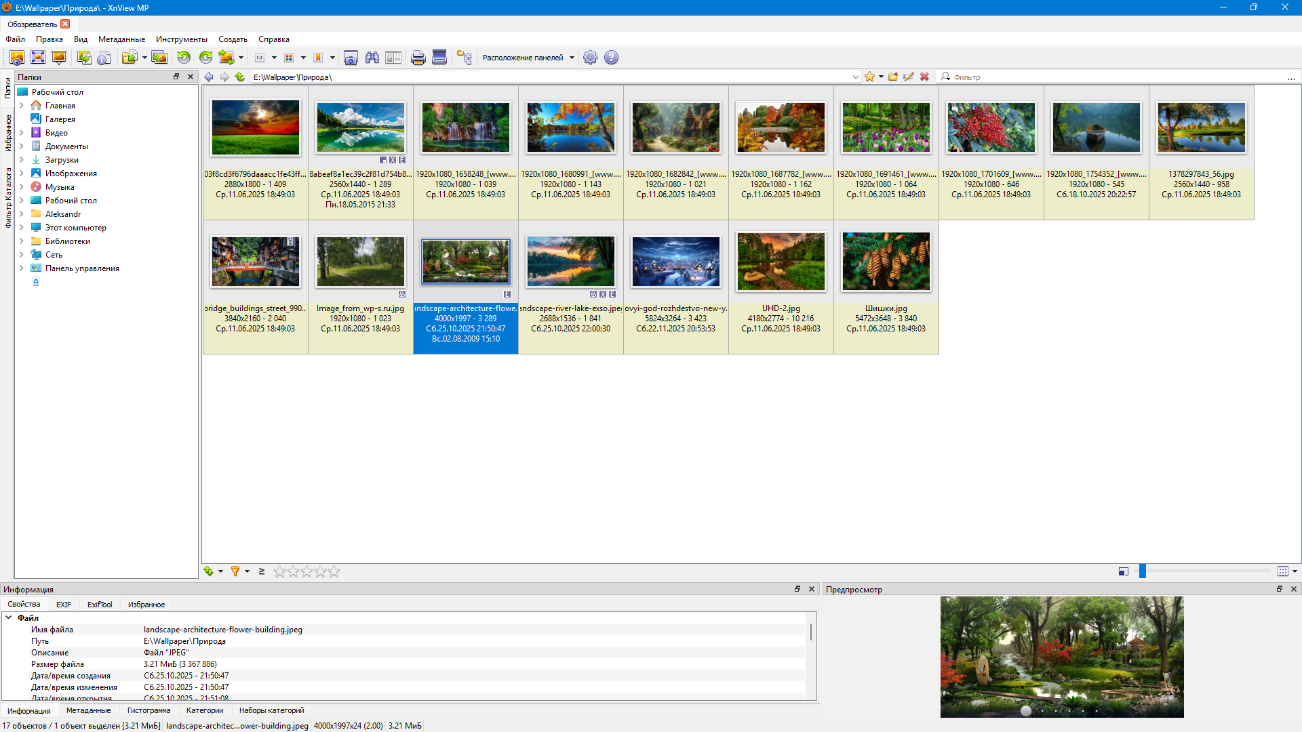
Task: Open settings gear in toolbar
Action: click(x=590, y=58)
